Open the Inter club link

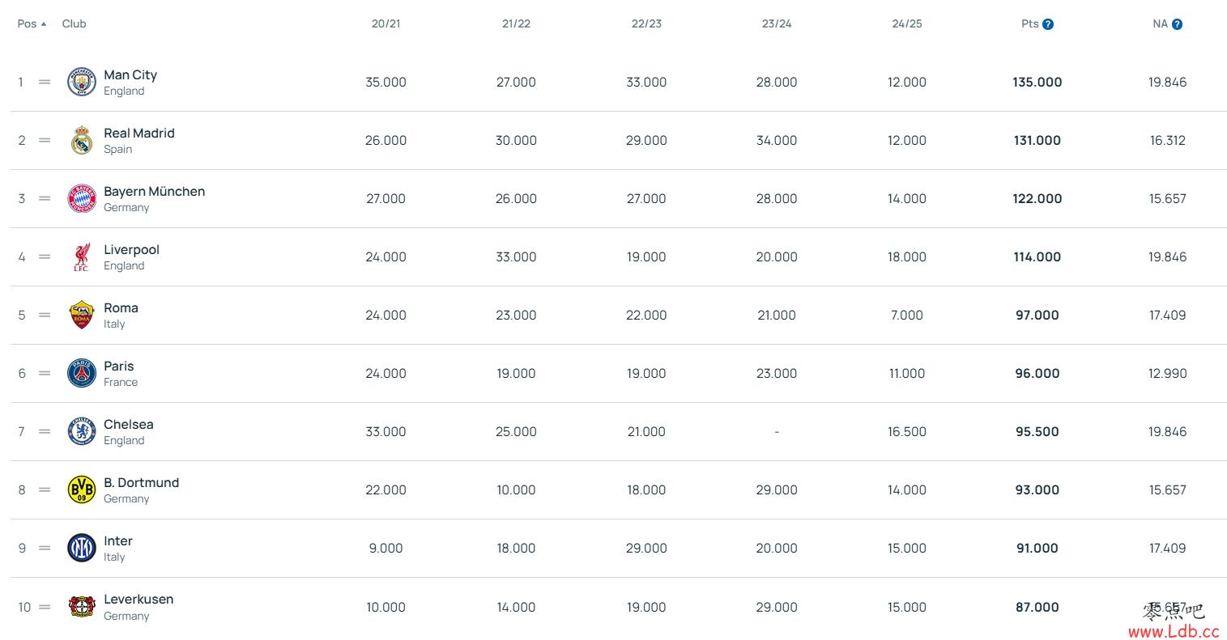click(118, 541)
